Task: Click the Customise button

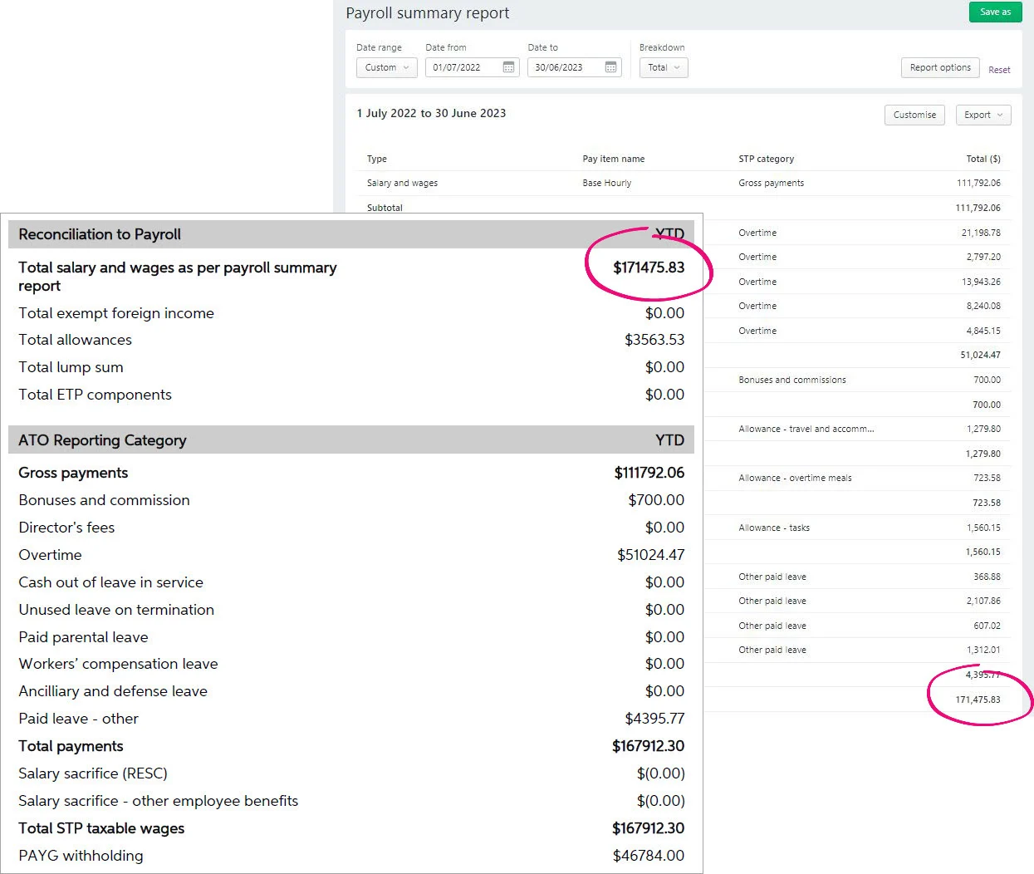Action: (x=914, y=115)
